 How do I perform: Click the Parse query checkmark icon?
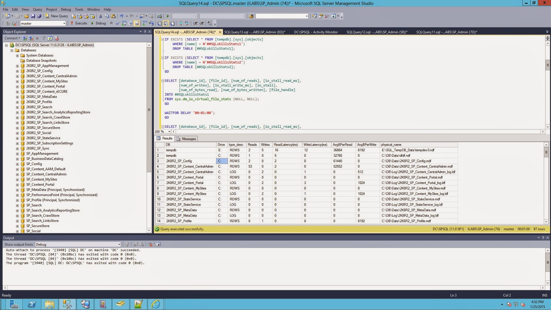tap(117, 23)
